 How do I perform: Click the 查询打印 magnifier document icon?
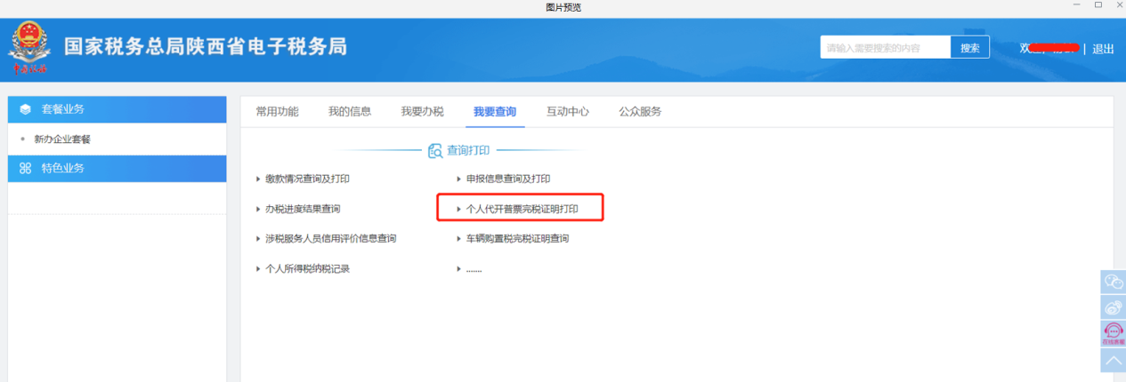click(x=435, y=151)
